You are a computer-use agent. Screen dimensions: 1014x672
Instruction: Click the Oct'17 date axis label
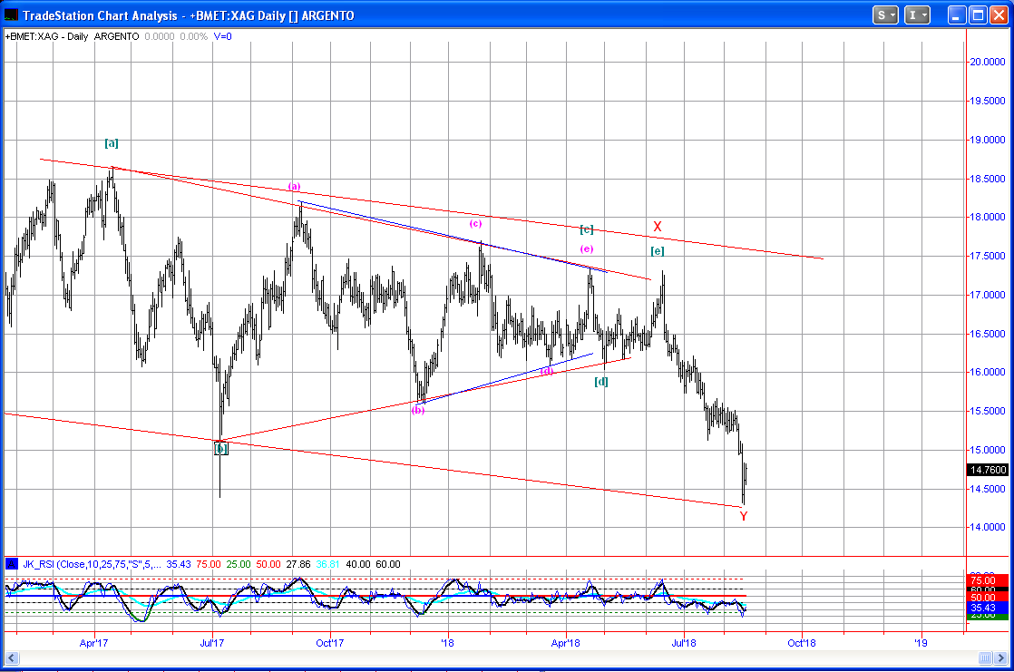[330, 642]
